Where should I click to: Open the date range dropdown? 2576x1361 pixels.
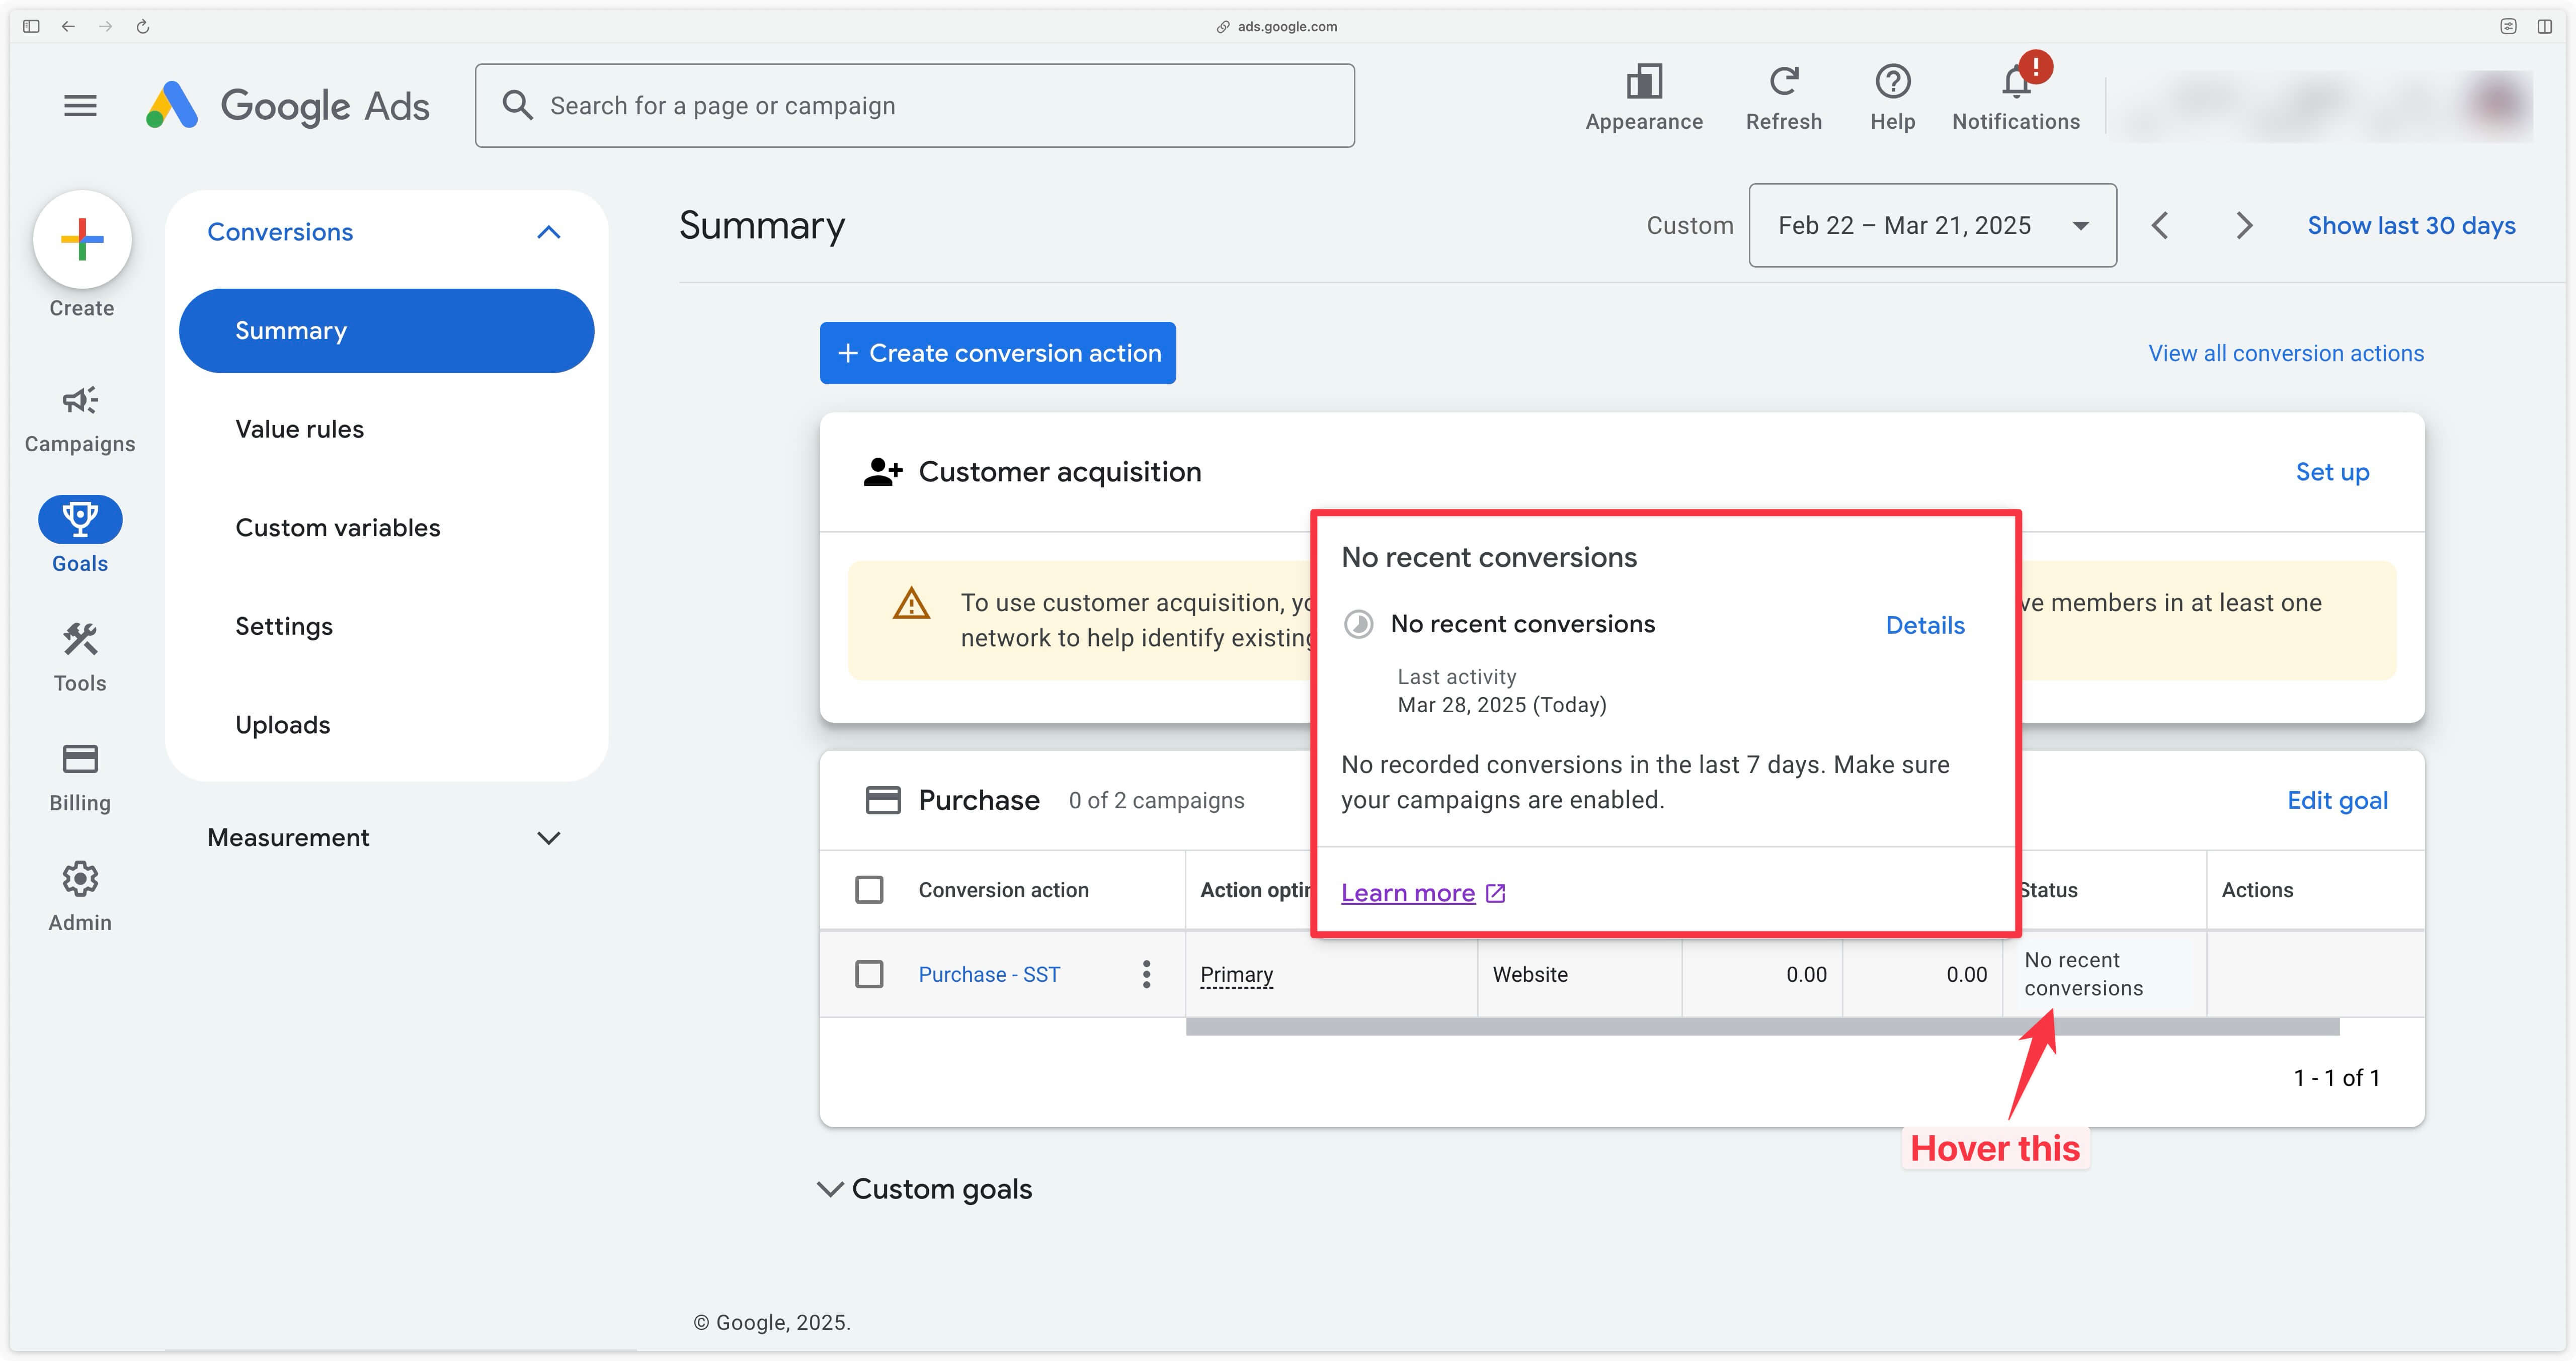click(x=1932, y=225)
